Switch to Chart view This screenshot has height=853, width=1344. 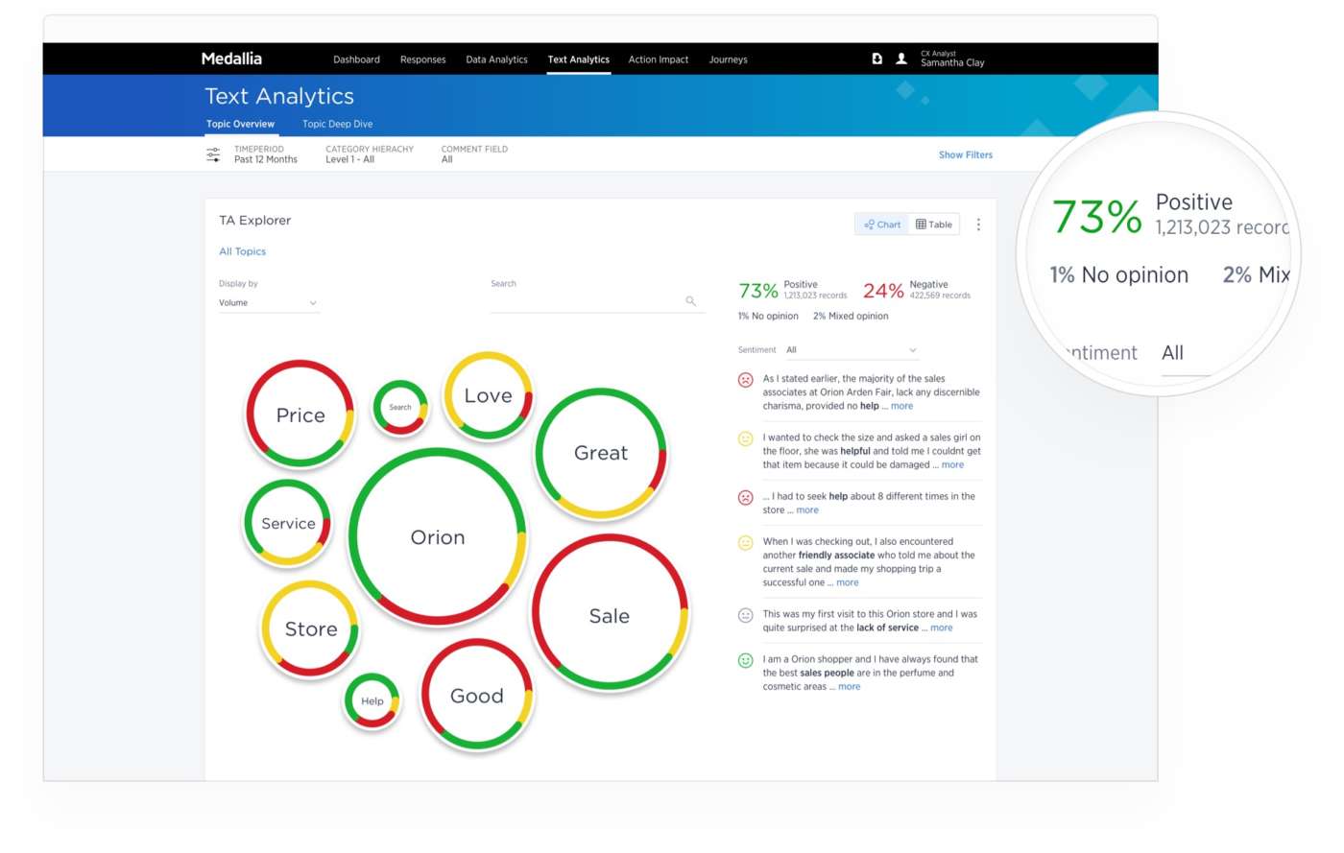point(882,225)
